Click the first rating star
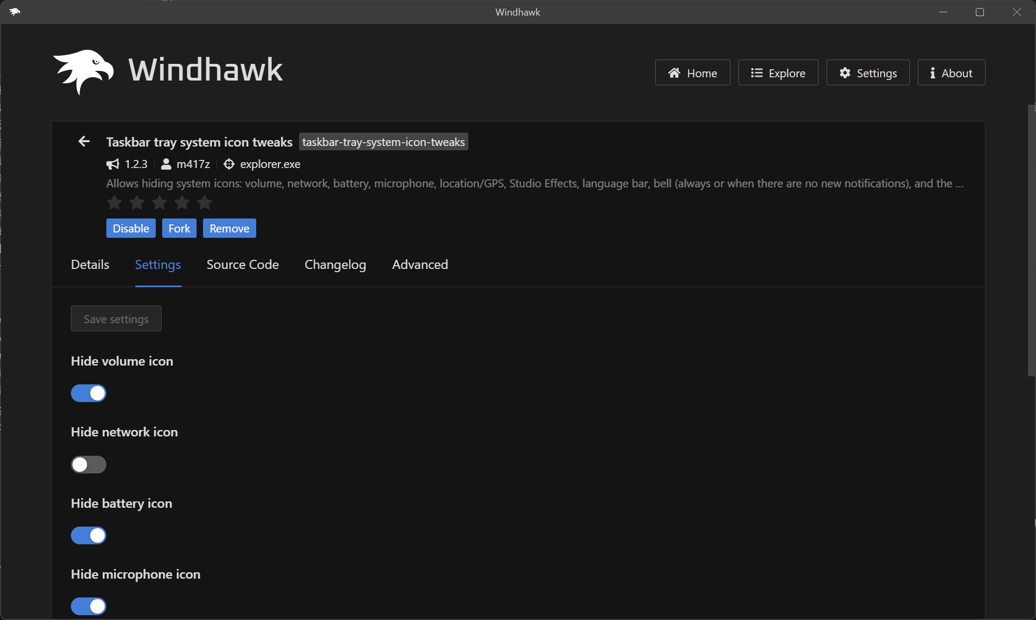This screenshot has width=1036, height=620. tap(114, 202)
